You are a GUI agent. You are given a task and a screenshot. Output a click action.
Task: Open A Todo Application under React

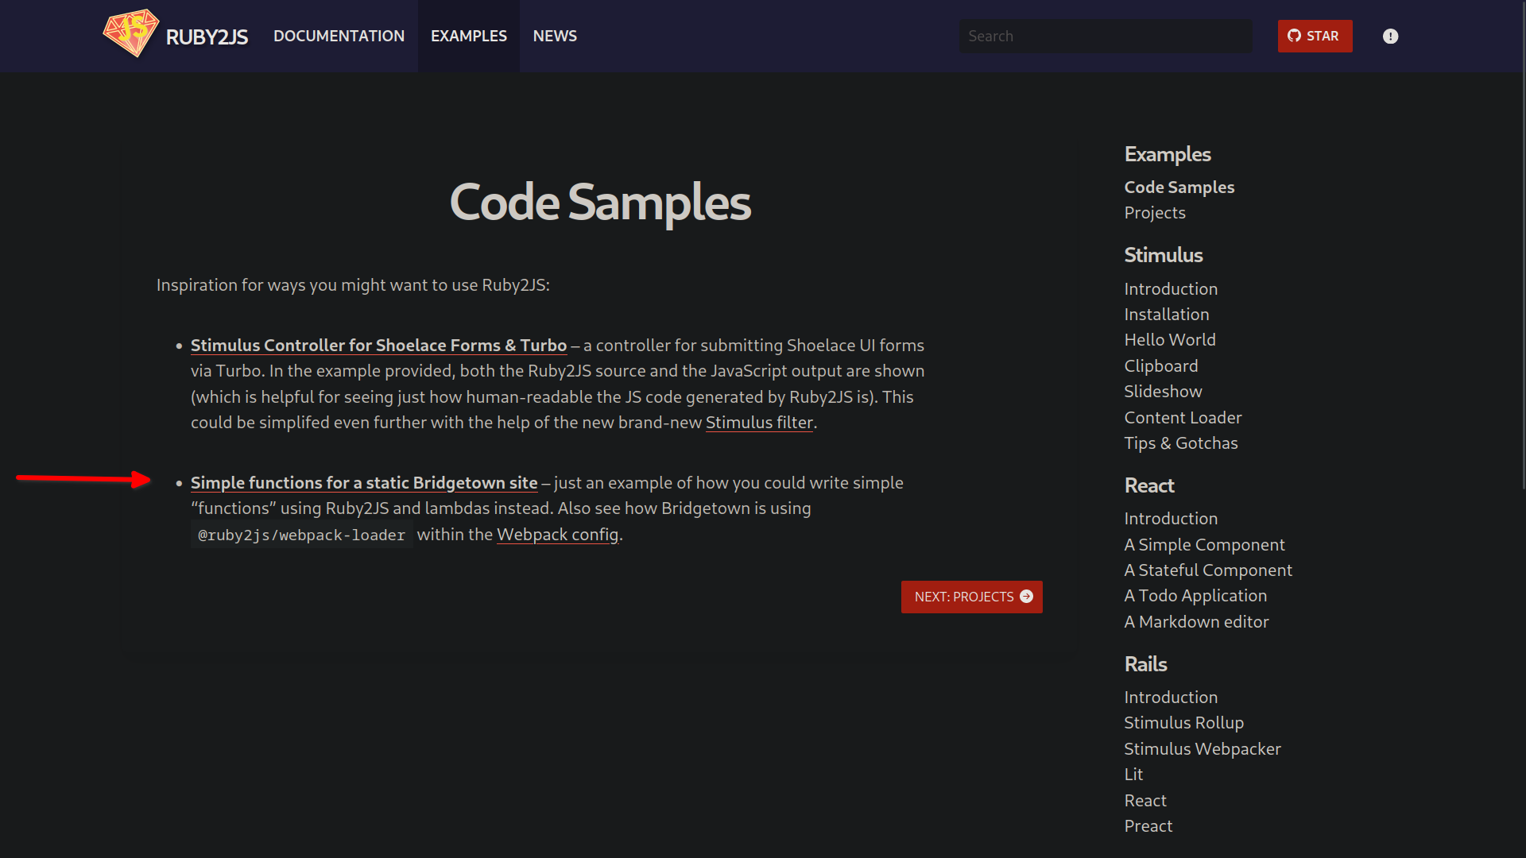click(1195, 595)
